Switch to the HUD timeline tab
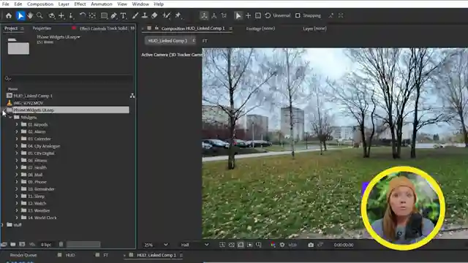The width and height of the screenshot is (468, 263). [70, 255]
